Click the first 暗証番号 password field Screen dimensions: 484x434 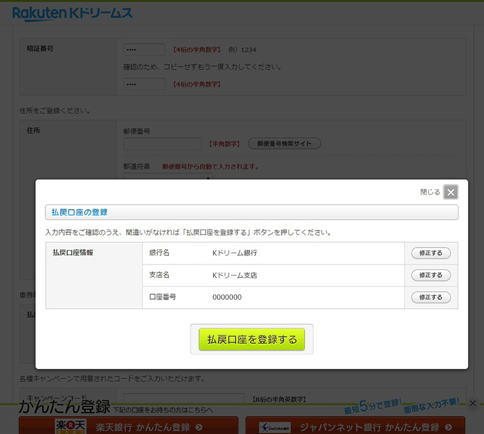pyautogui.click(x=144, y=50)
